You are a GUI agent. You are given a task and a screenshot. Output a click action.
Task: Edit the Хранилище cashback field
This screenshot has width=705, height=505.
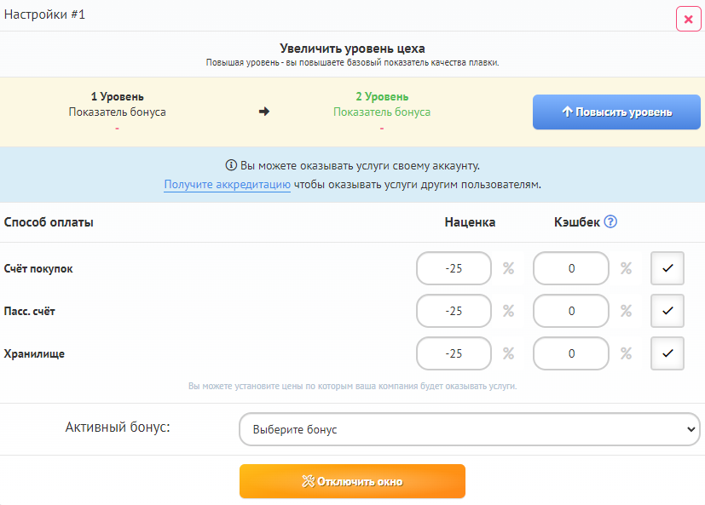coord(571,353)
